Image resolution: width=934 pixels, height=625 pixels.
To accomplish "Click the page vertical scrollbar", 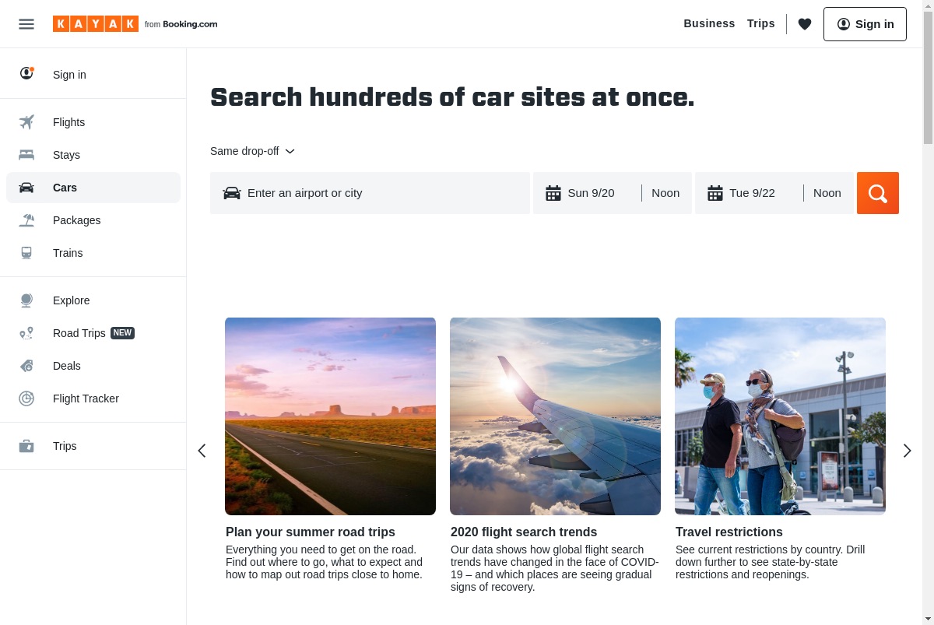I will click(x=928, y=312).
